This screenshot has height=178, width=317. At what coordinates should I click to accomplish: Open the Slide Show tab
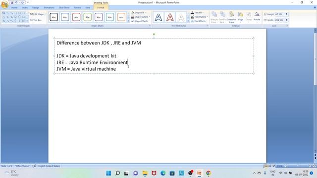coord(64,8)
